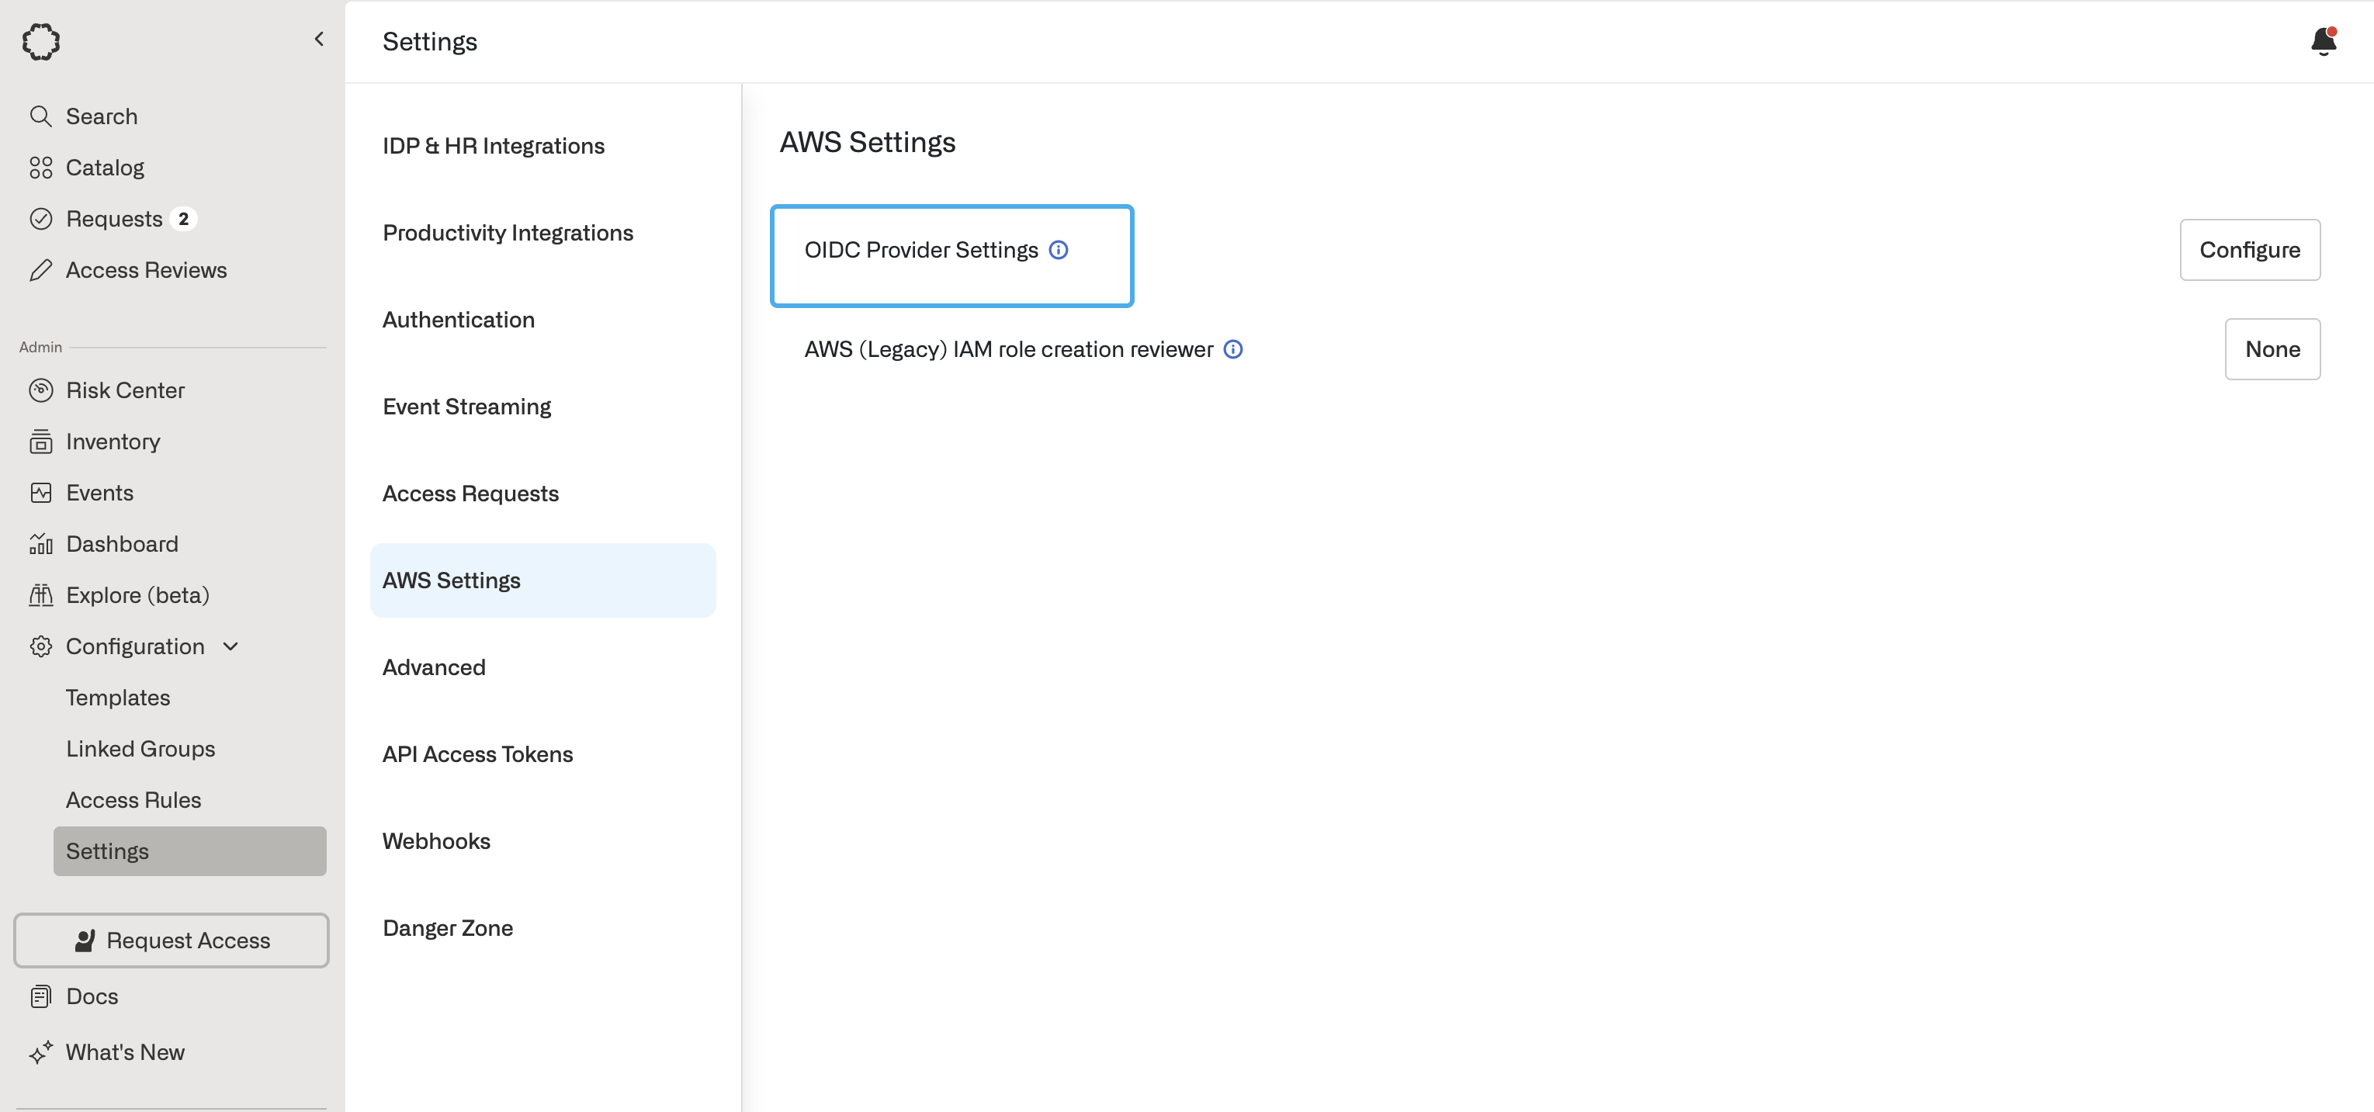This screenshot has height=1112, width=2374.
Task: Open the Requests page showing 2 pending
Action: pos(113,218)
